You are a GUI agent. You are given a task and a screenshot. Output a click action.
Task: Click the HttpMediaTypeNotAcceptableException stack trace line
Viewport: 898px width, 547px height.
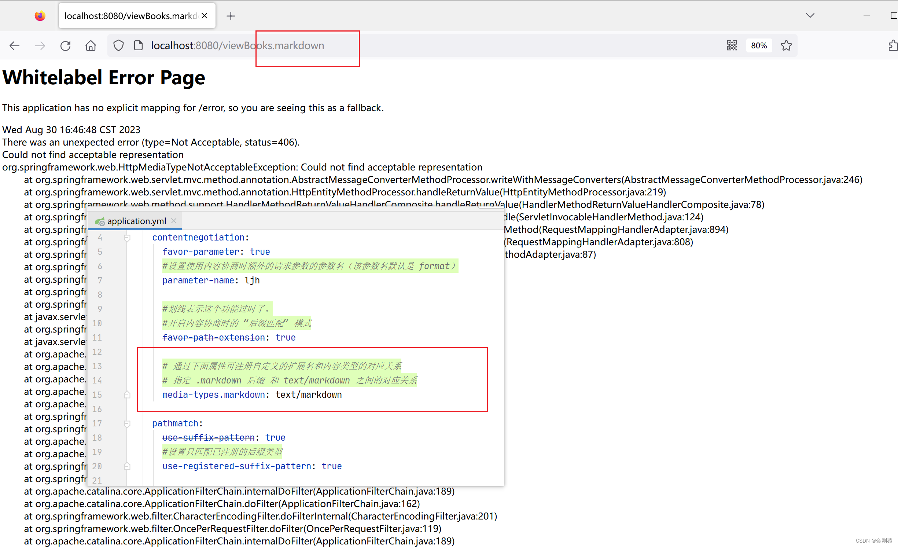(x=242, y=167)
